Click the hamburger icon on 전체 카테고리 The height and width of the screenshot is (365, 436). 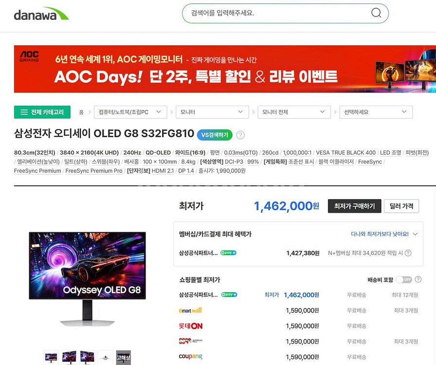[x=24, y=112]
